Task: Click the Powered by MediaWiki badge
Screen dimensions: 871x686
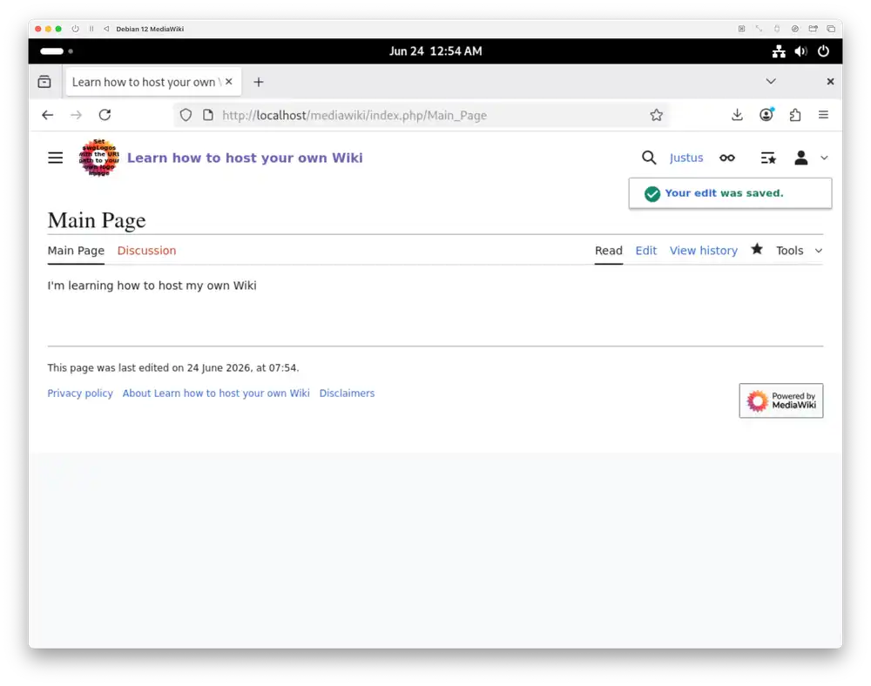Action: point(781,400)
